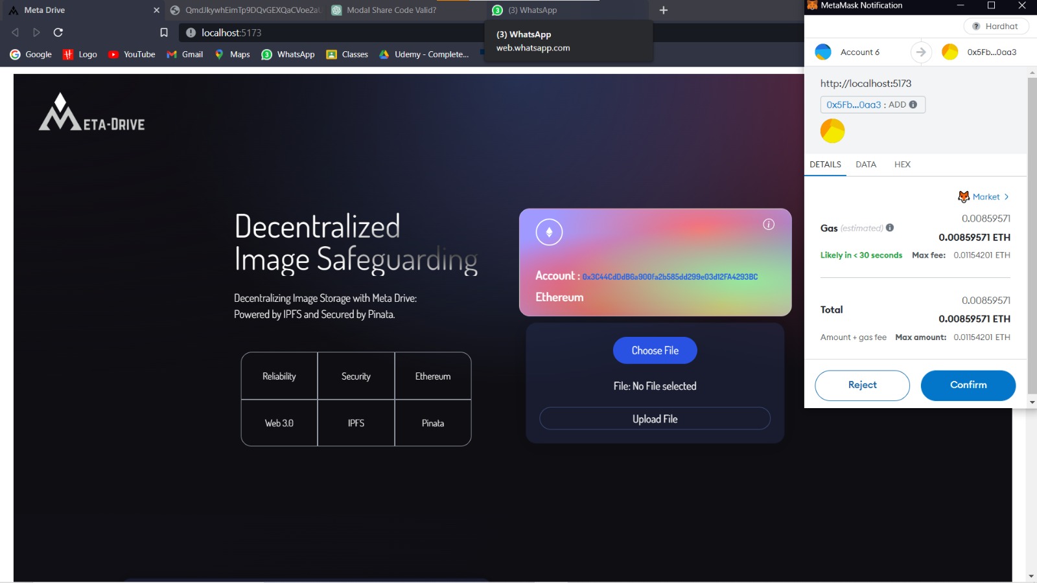
Task: Confirm the MetaMask transaction
Action: point(968,385)
